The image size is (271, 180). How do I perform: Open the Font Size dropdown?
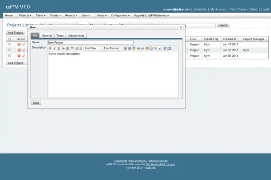[93, 48]
